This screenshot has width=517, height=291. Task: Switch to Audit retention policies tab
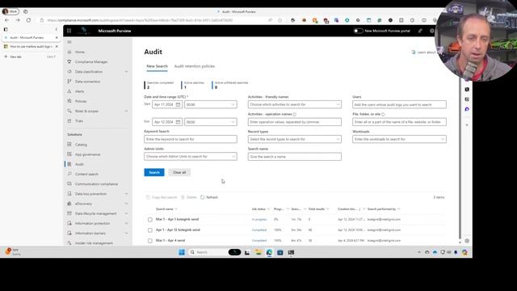pyautogui.click(x=194, y=66)
